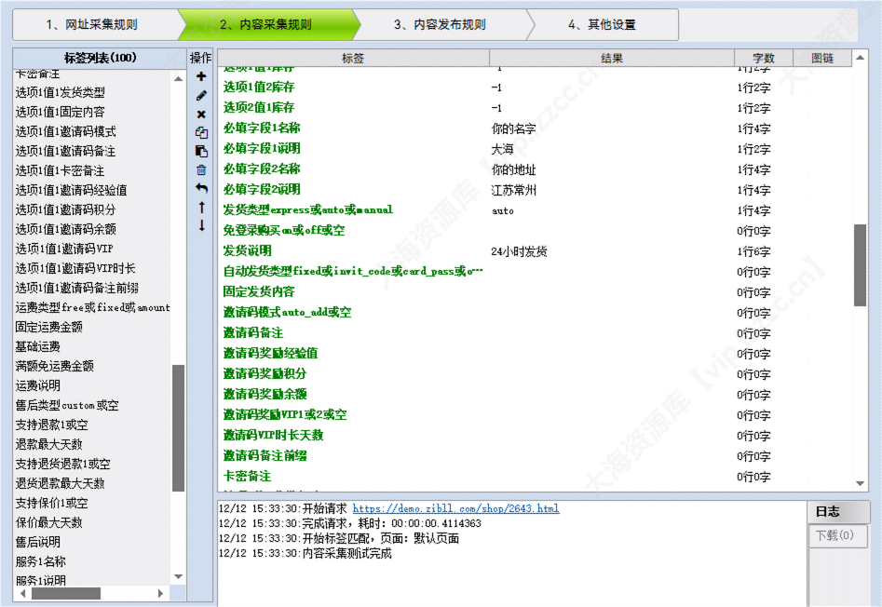Select the edit pencil icon in 操作 column
Screen dimensions: 882x607
pyautogui.click(x=200, y=96)
